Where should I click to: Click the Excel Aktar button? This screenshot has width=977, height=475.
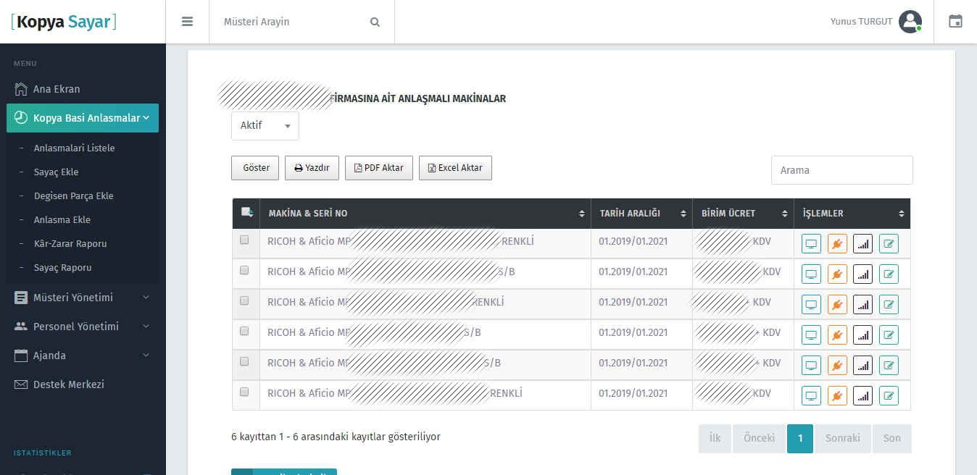(x=455, y=168)
